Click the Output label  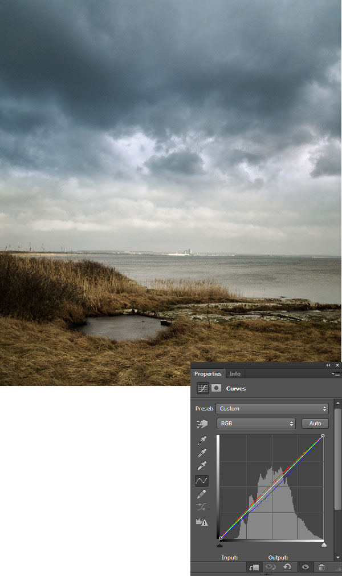click(x=278, y=558)
